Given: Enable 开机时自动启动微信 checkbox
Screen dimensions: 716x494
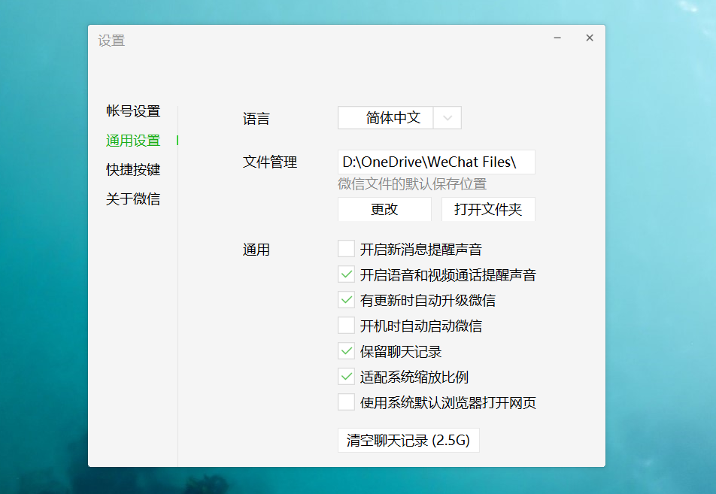Looking at the screenshot, I should (x=347, y=326).
